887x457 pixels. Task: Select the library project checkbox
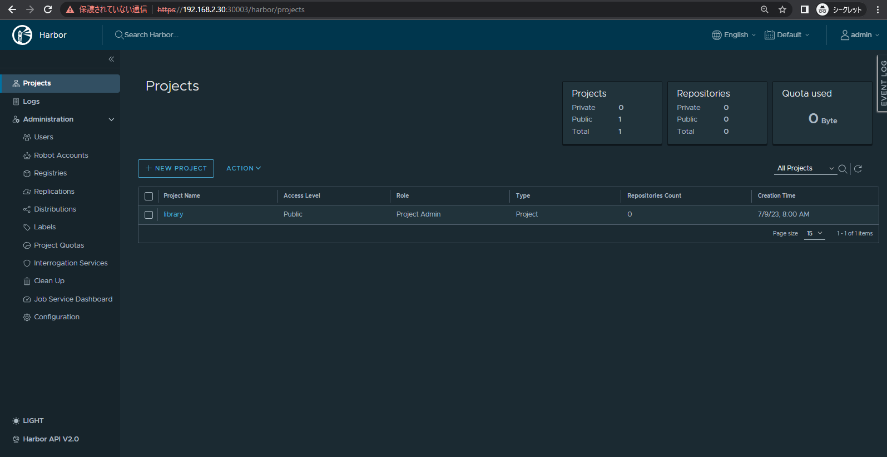pyautogui.click(x=148, y=215)
